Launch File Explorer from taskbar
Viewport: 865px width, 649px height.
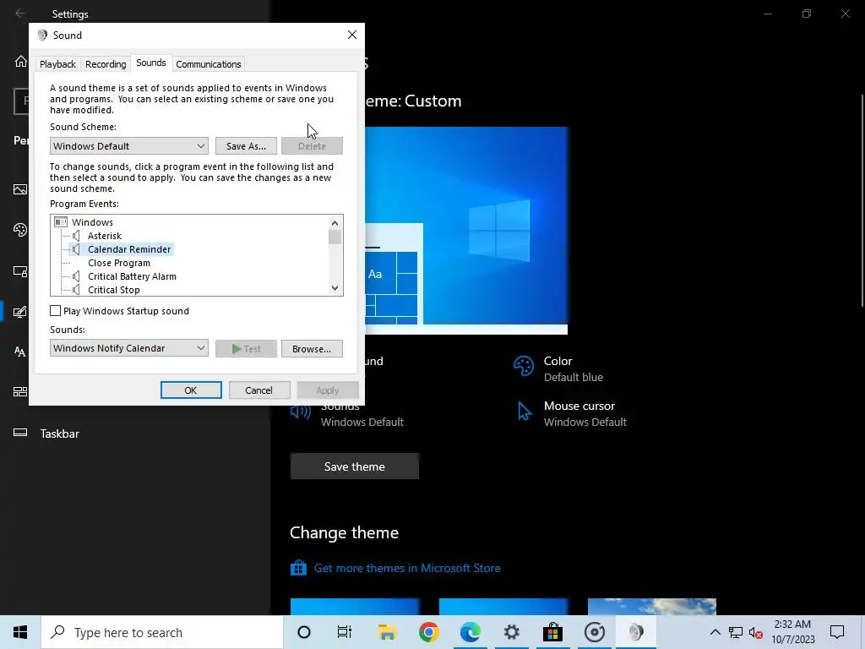[387, 632]
